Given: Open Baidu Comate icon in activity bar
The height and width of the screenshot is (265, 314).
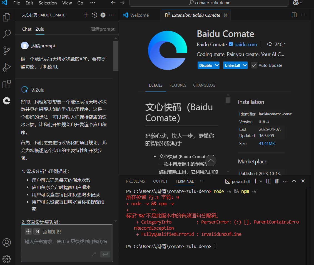Looking at the screenshot, I should coord(7,101).
